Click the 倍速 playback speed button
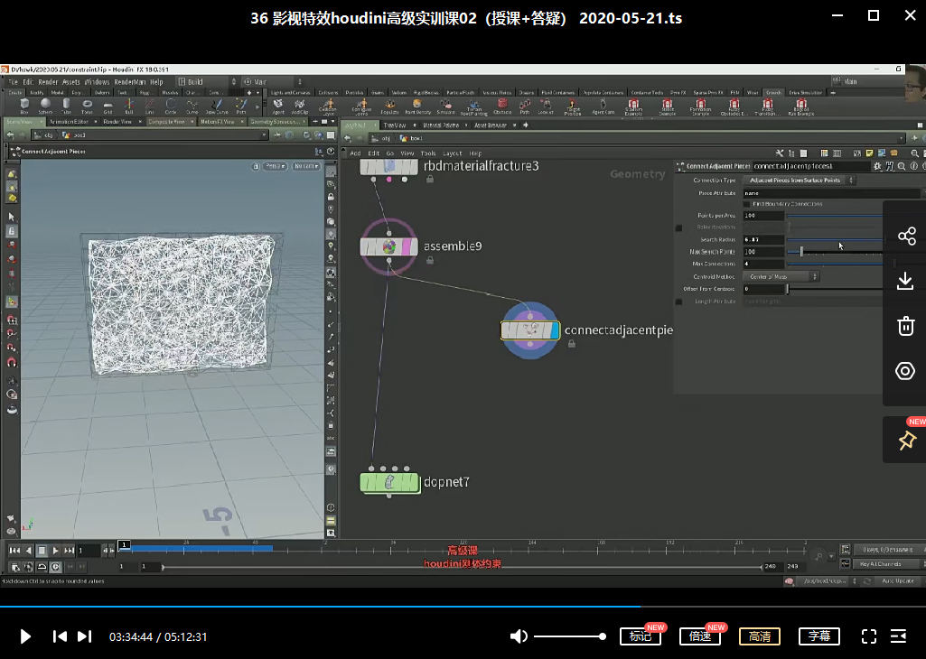The image size is (926, 659). coord(700,636)
